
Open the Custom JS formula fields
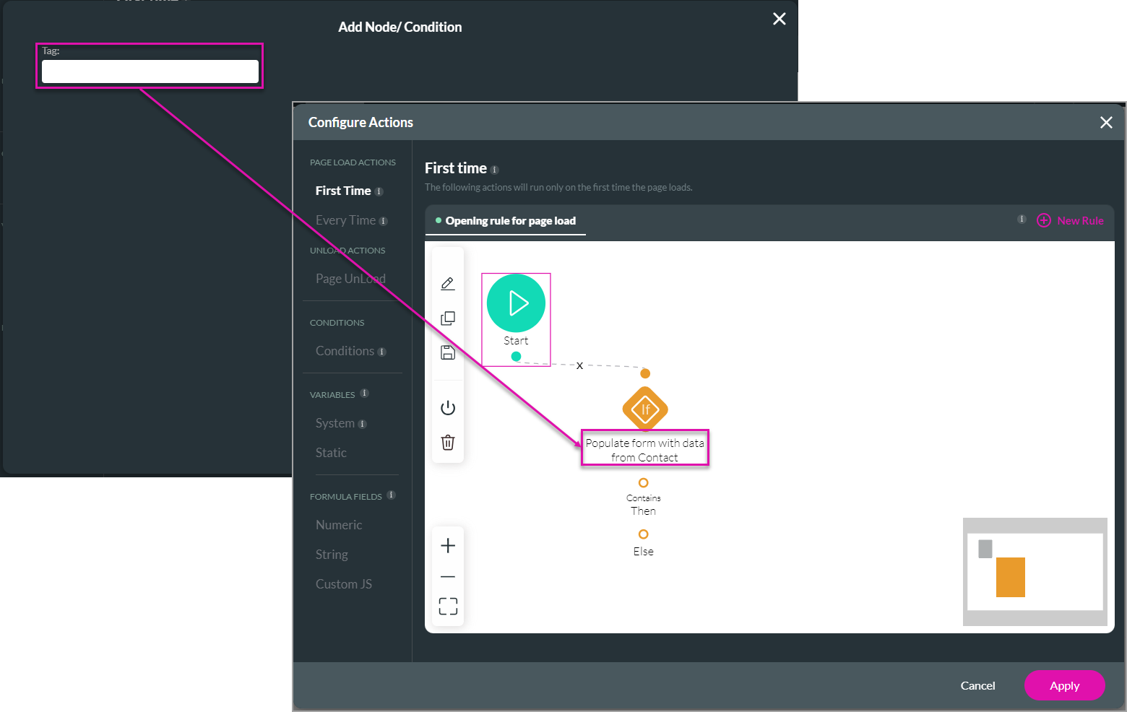(344, 584)
